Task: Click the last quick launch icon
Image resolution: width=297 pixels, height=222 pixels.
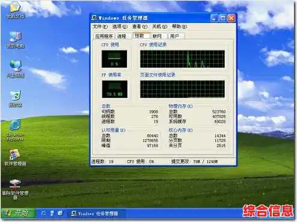Action: (60, 213)
